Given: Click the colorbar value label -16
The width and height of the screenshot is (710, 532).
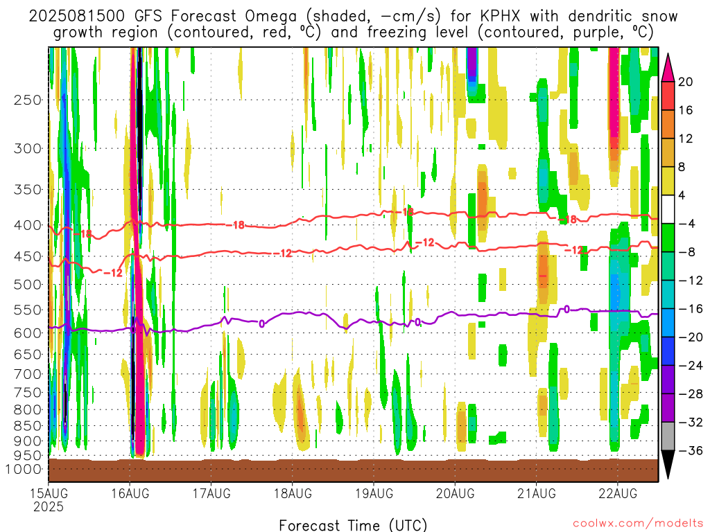Looking at the screenshot, I should (x=690, y=309).
